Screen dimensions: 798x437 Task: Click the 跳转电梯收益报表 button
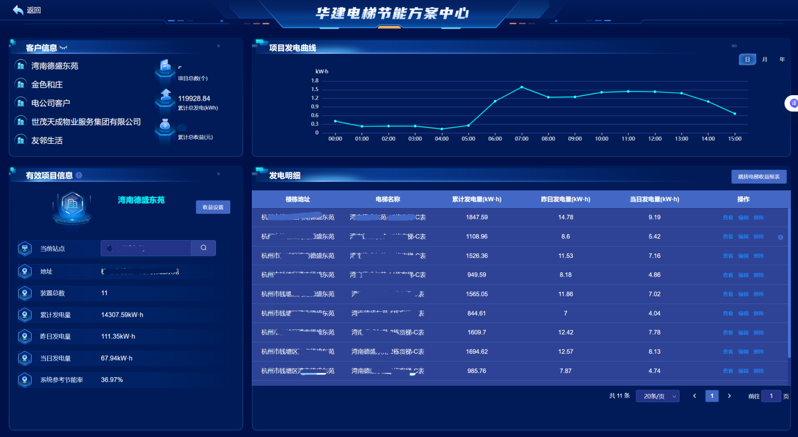759,177
